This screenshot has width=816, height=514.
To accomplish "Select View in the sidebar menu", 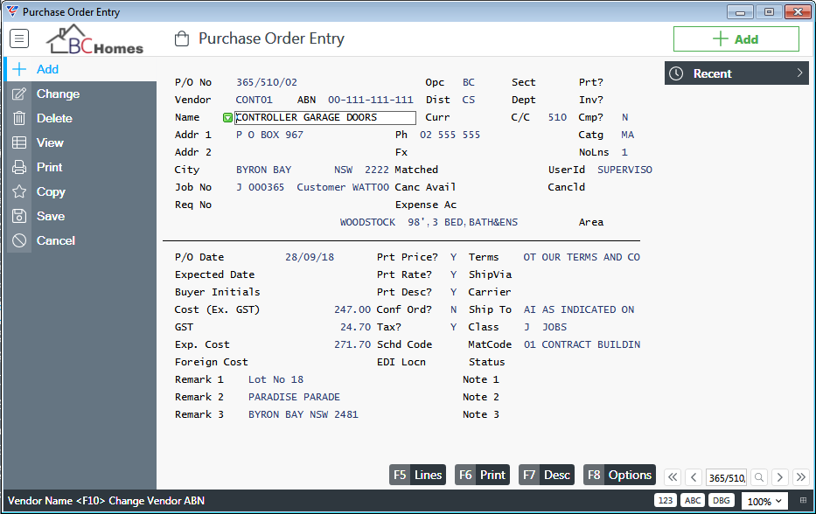I will 80,142.
